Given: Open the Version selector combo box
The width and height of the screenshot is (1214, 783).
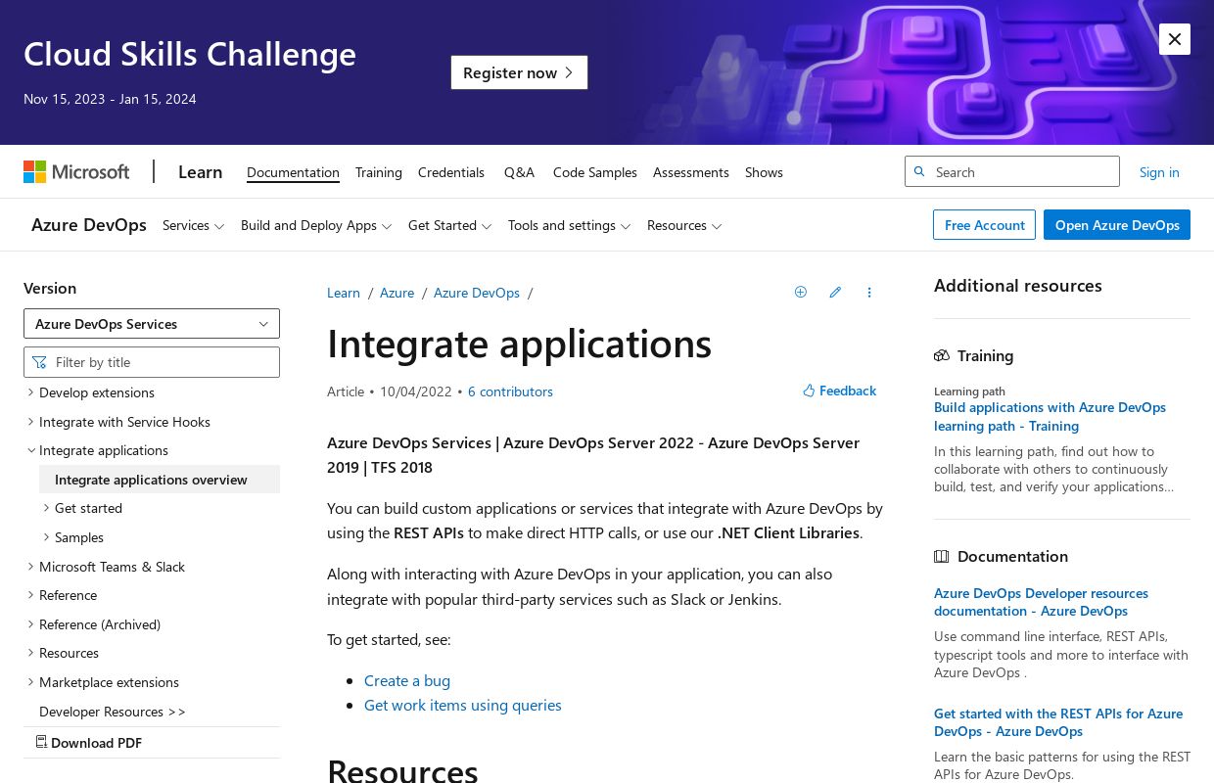Looking at the screenshot, I should click(152, 324).
